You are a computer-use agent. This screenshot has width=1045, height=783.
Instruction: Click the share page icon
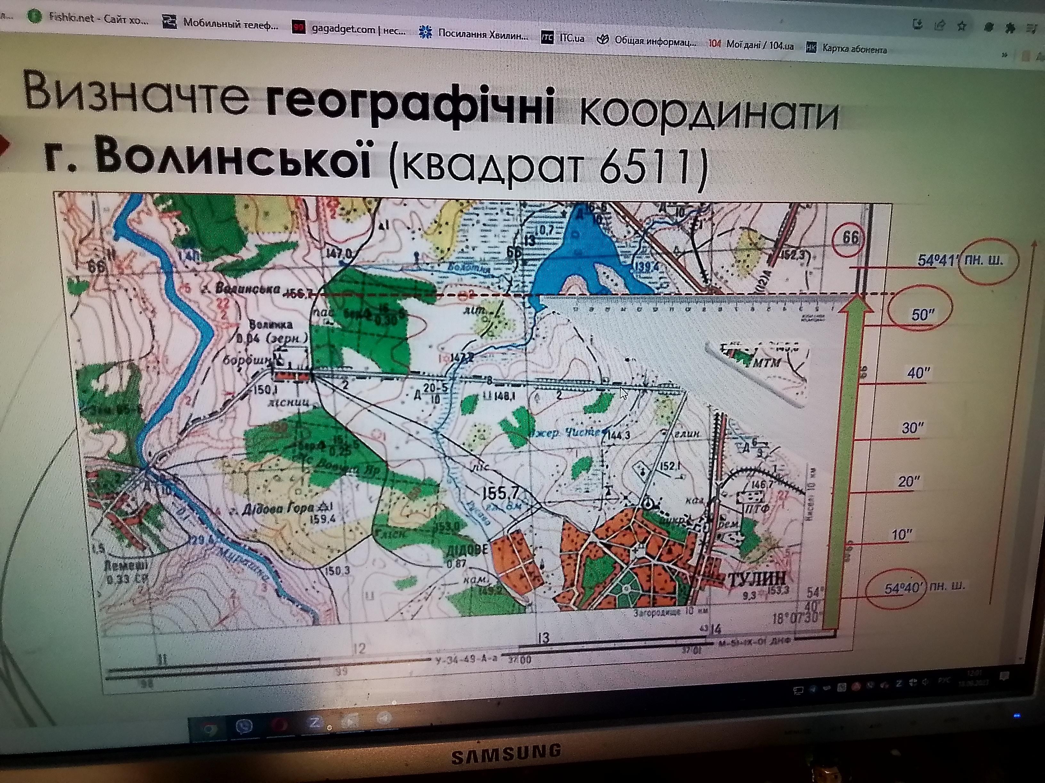[x=940, y=25]
